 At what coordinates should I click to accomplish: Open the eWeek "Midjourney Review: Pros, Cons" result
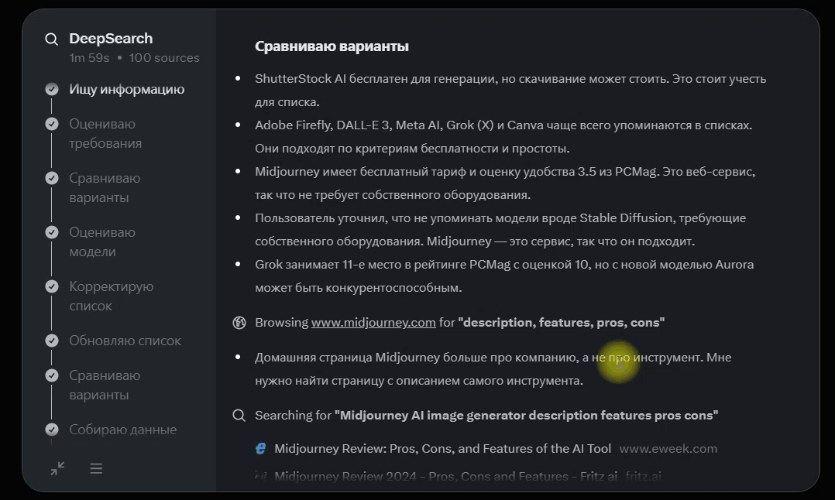coord(442,449)
